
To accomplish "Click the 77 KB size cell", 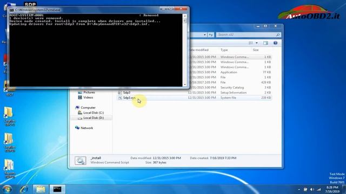I will 267,72.
